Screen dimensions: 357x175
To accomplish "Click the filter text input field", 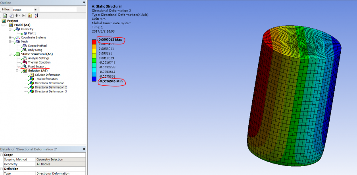I will click(x=58, y=10).
